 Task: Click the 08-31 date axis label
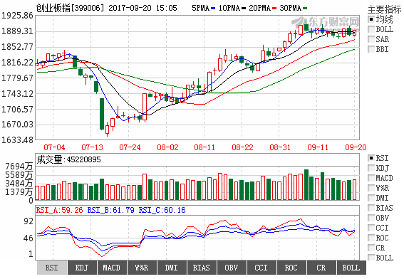(x=280, y=147)
